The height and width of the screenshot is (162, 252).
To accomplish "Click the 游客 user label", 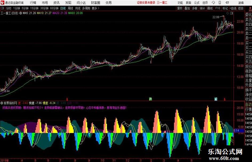I will coord(241,3).
